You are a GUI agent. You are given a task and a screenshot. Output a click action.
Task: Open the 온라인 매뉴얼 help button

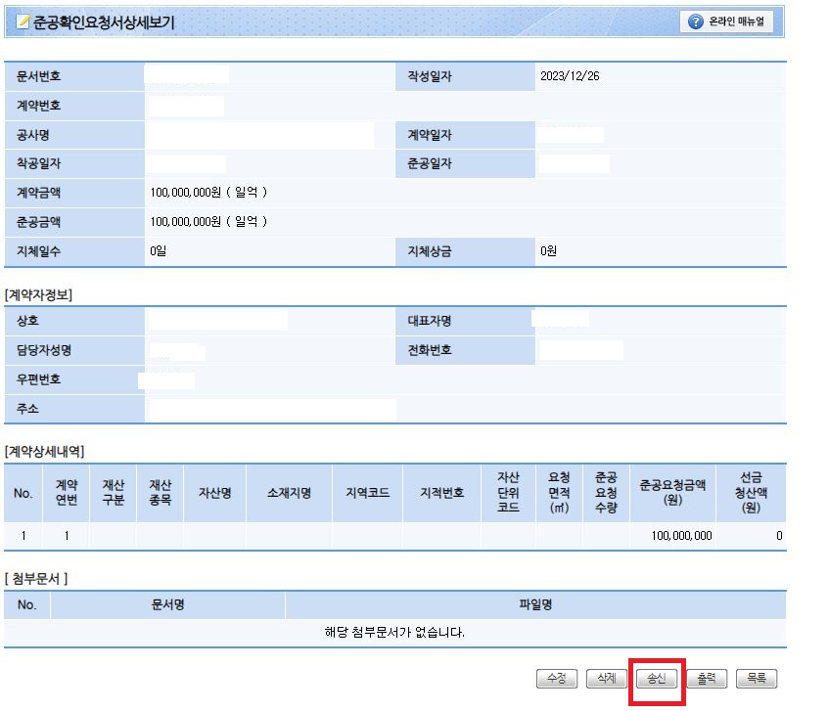coord(726,22)
